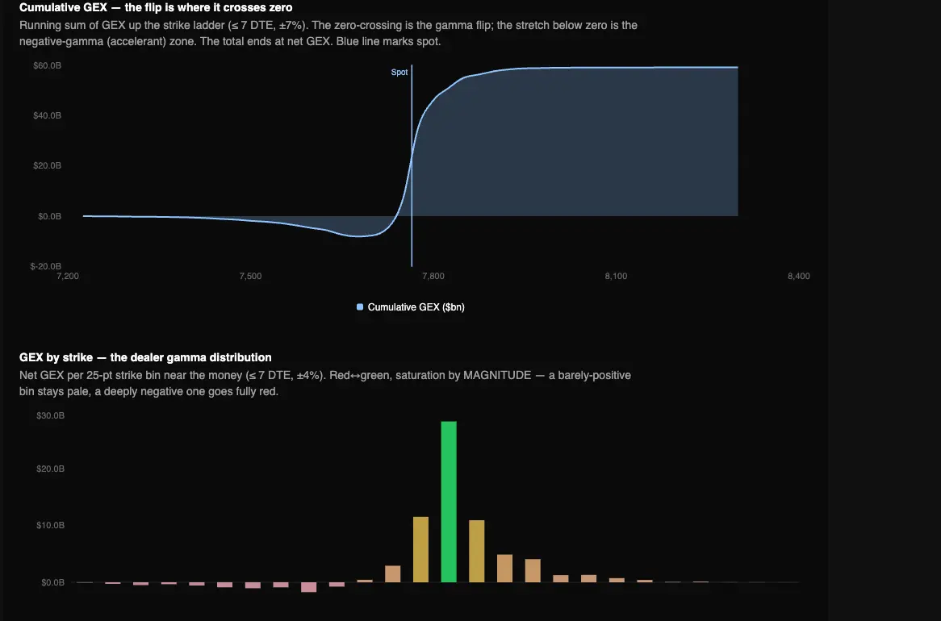Click the 8,400 x-axis label
The width and height of the screenshot is (941, 621).
[x=799, y=276]
